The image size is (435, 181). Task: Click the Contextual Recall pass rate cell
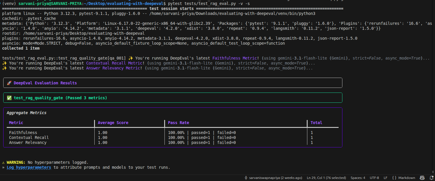pyautogui.click(x=202, y=138)
